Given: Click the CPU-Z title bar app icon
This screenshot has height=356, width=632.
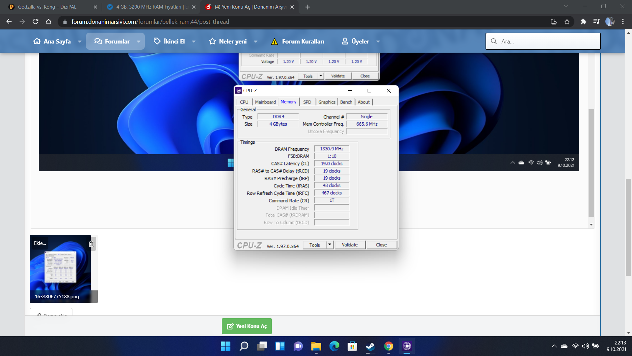Looking at the screenshot, I should click(239, 90).
